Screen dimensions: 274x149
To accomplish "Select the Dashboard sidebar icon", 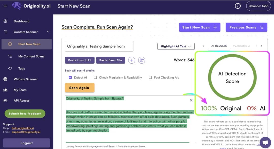I will point(6,21).
